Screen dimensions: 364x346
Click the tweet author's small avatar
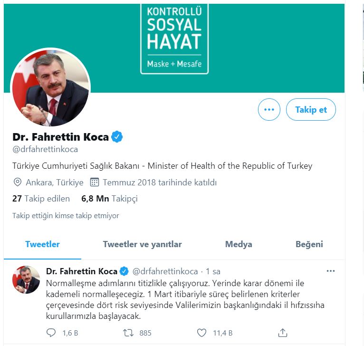pyautogui.click(x=26, y=279)
